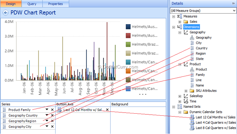The width and height of the screenshot is (237, 134).
Task: Open the Properties tab
Action: [x=55, y=4]
